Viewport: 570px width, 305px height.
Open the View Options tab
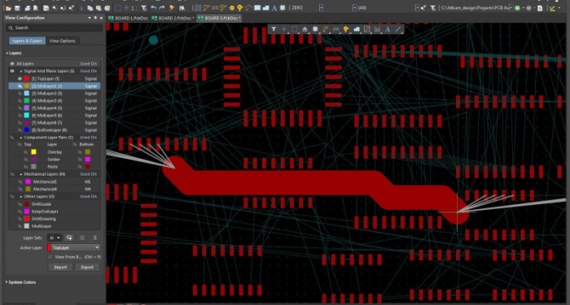63,41
